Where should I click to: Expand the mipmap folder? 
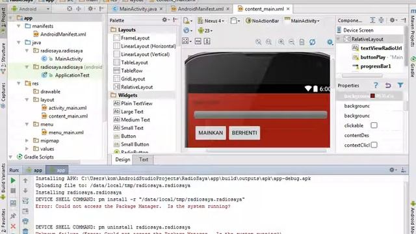tap(27, 140)
